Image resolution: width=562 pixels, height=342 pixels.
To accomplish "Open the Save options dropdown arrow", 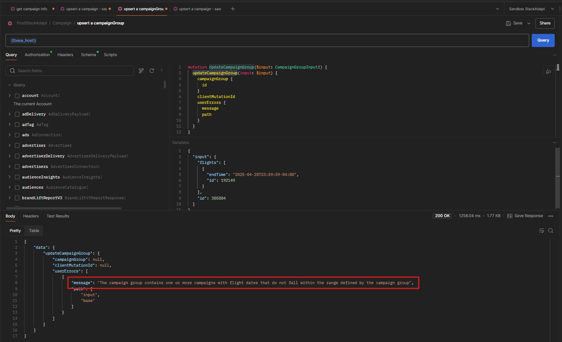I will (529, 23).
